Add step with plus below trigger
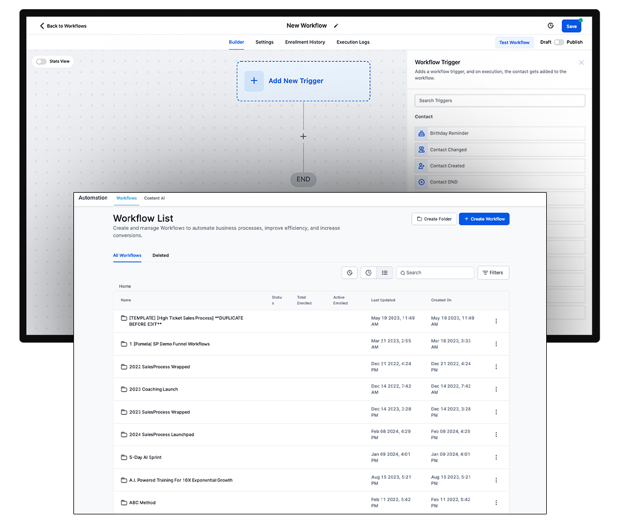This screenshot has width=619, height=523. click(x=303, y=136)
